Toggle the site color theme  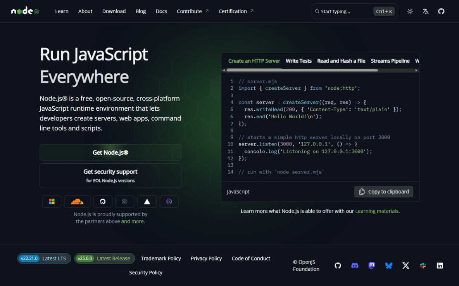coord(410,11)
